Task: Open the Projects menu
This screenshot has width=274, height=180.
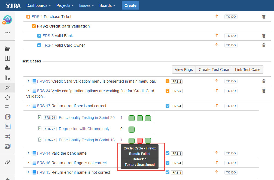Action: [65, 5]
